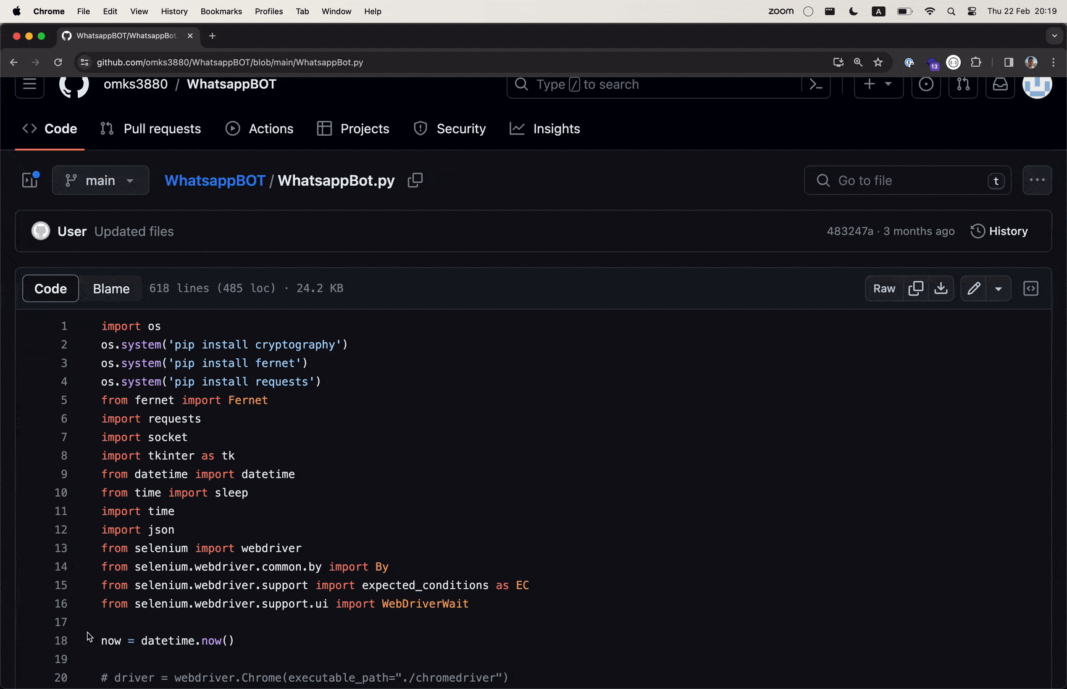Viewport: 1067px width, 689px height.
Task: Open the command palette icon
Action: [816, 85]
